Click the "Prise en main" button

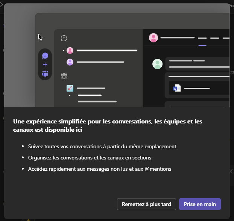click(199, 204)
